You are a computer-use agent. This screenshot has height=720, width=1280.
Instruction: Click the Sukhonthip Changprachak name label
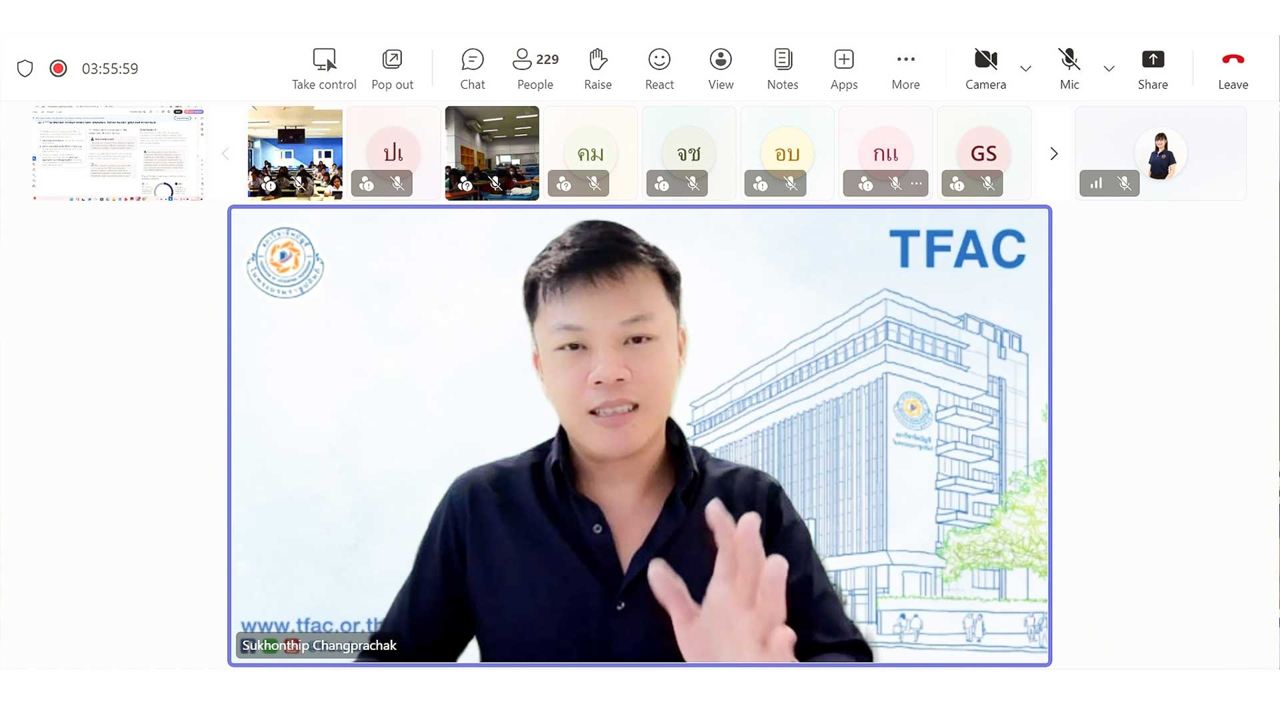pyautogui.click(x=319, y=645)
